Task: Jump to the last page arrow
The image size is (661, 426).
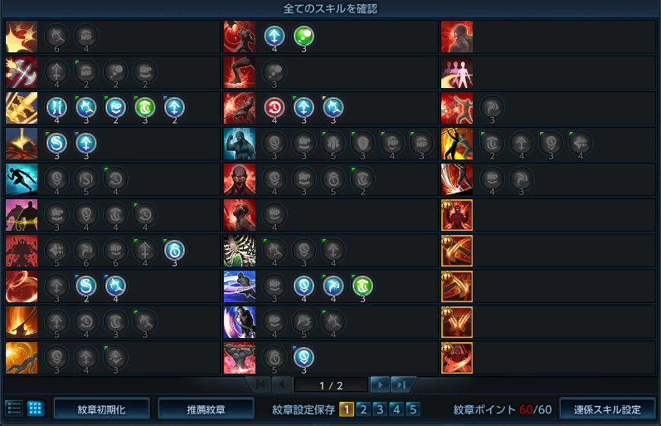Action: coord(401,384)
